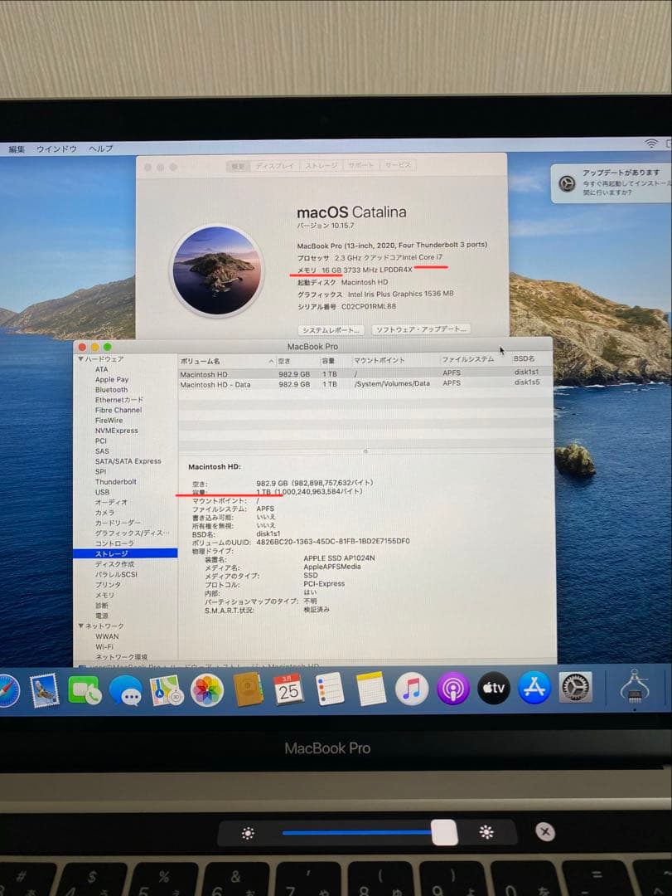Open Notes app in the Dock
The height and width of the screenshot is (896, 672).
pyautogui.click(x=370, y=689)
